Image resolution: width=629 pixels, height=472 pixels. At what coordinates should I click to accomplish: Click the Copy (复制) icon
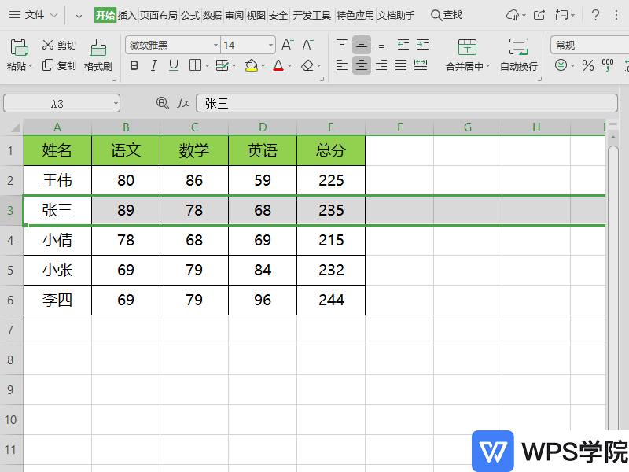[47, 65]
